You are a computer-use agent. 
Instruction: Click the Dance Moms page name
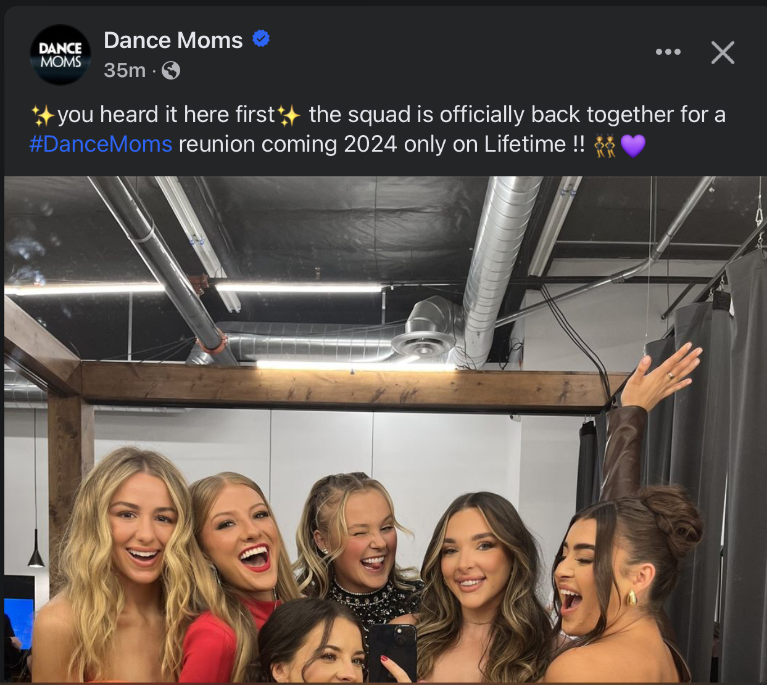pyautogui.click(x=173, y=40)
